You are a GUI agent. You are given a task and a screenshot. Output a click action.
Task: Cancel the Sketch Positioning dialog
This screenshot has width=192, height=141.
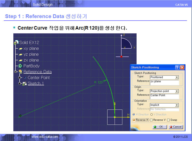[x=175, y=127]
